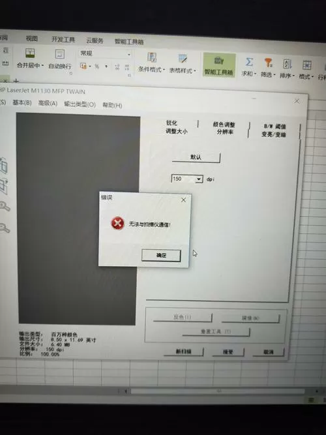This screenshot has height=435, width=326.
Task: Click the 反色(I) invert button
Action: [x=183, y=317]
